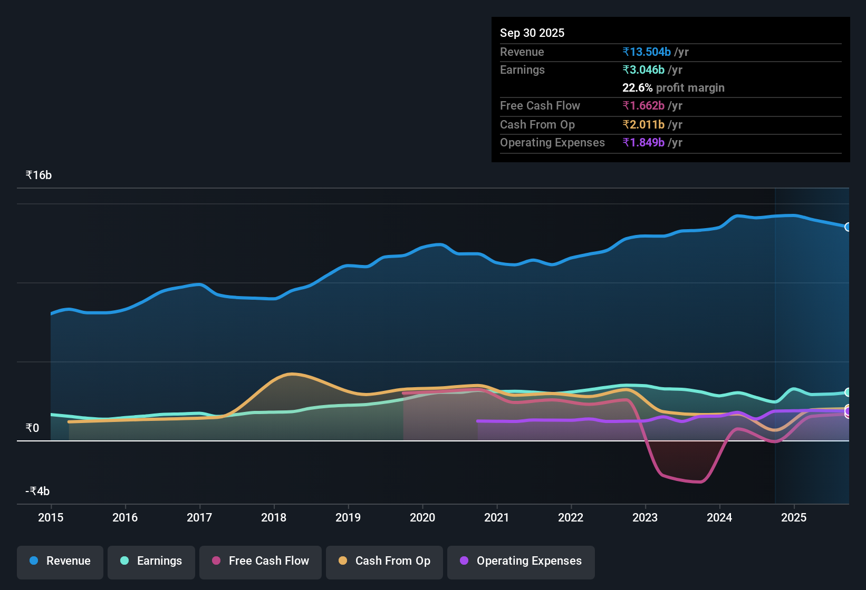Toggle off the Free Cash Flow series

260,562
